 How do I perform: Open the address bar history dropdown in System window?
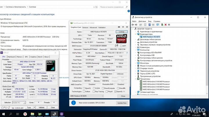point(94,7)
